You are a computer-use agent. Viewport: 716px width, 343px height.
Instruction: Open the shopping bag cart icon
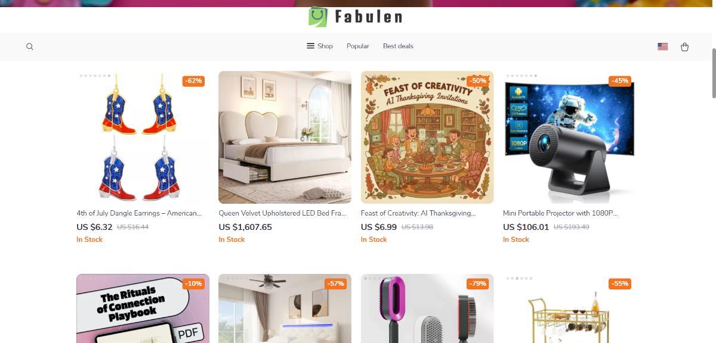point(684,46)
